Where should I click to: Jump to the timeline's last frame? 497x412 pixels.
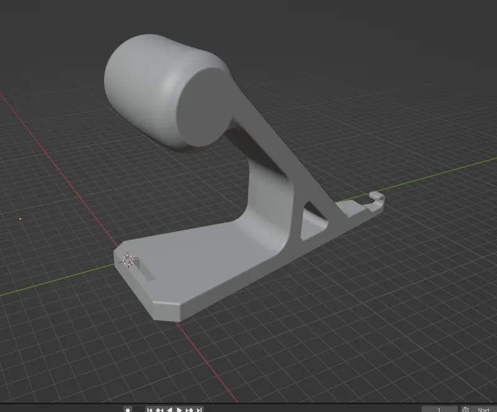tap(199, 410)
